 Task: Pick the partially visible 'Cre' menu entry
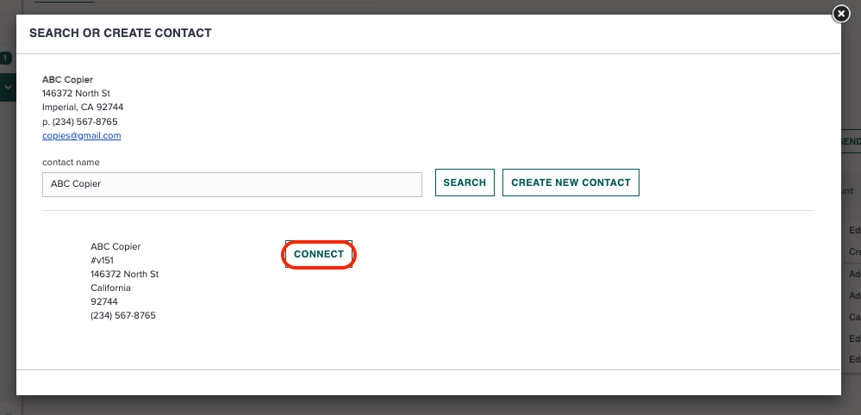point(855,251)
